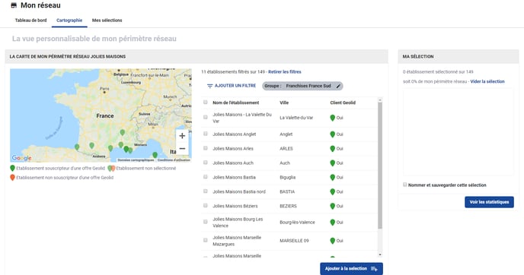Open map Conditions d'utilisation link
Image resolution: width=524 pixels, height=275 pixels.
coord(174,160)
